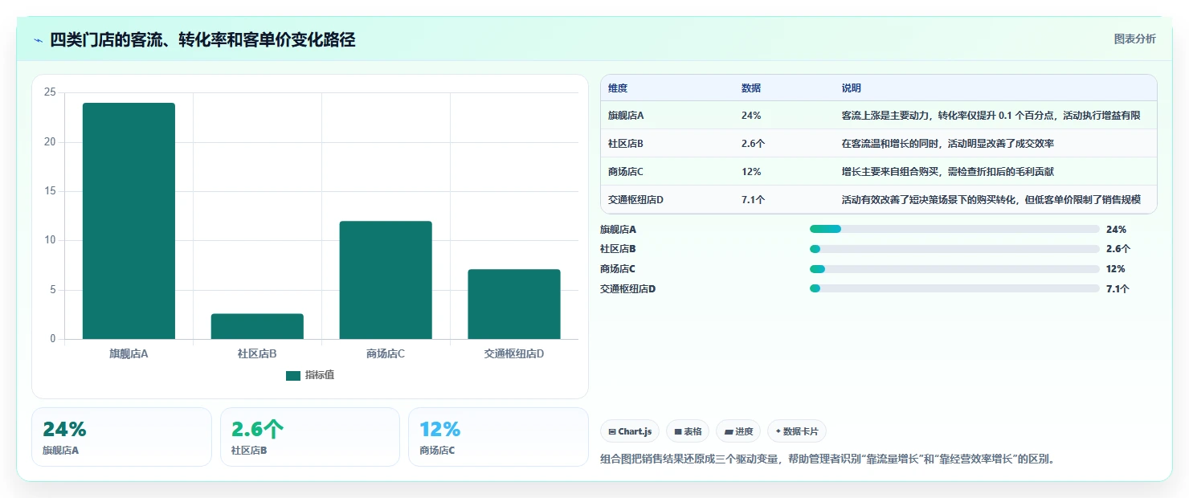1189x498 pixels.
Task: Click the 交通枢纽店D bar in chart
Action: pyautogui.click(x=514, y=304)
